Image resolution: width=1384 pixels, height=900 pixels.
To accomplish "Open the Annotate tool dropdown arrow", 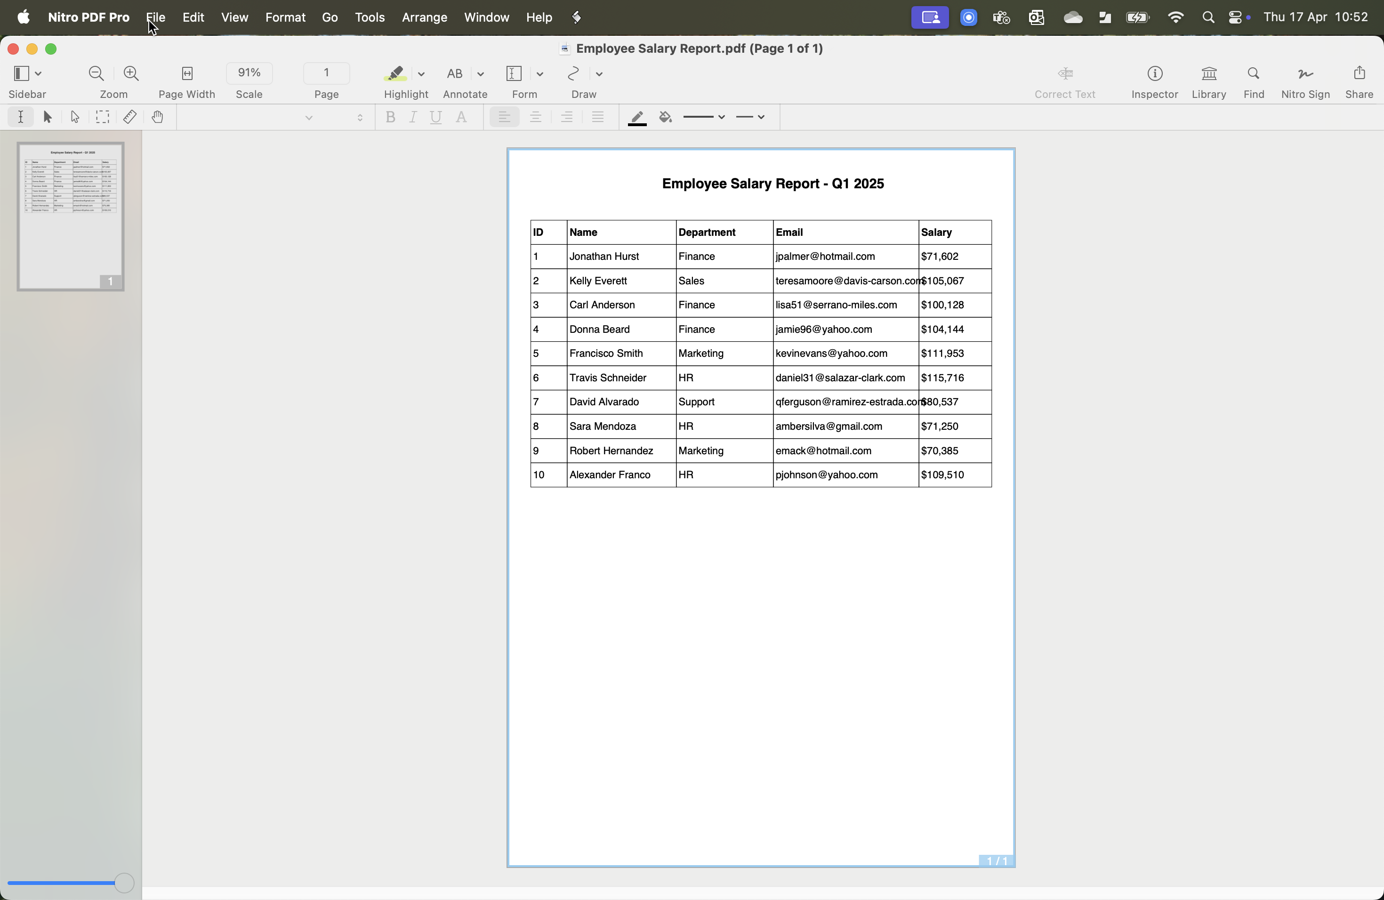I will click(x=480, y=74).
